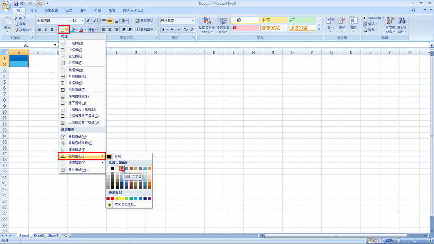Open the font size 12 dropdown

click(x=83, y=21)
